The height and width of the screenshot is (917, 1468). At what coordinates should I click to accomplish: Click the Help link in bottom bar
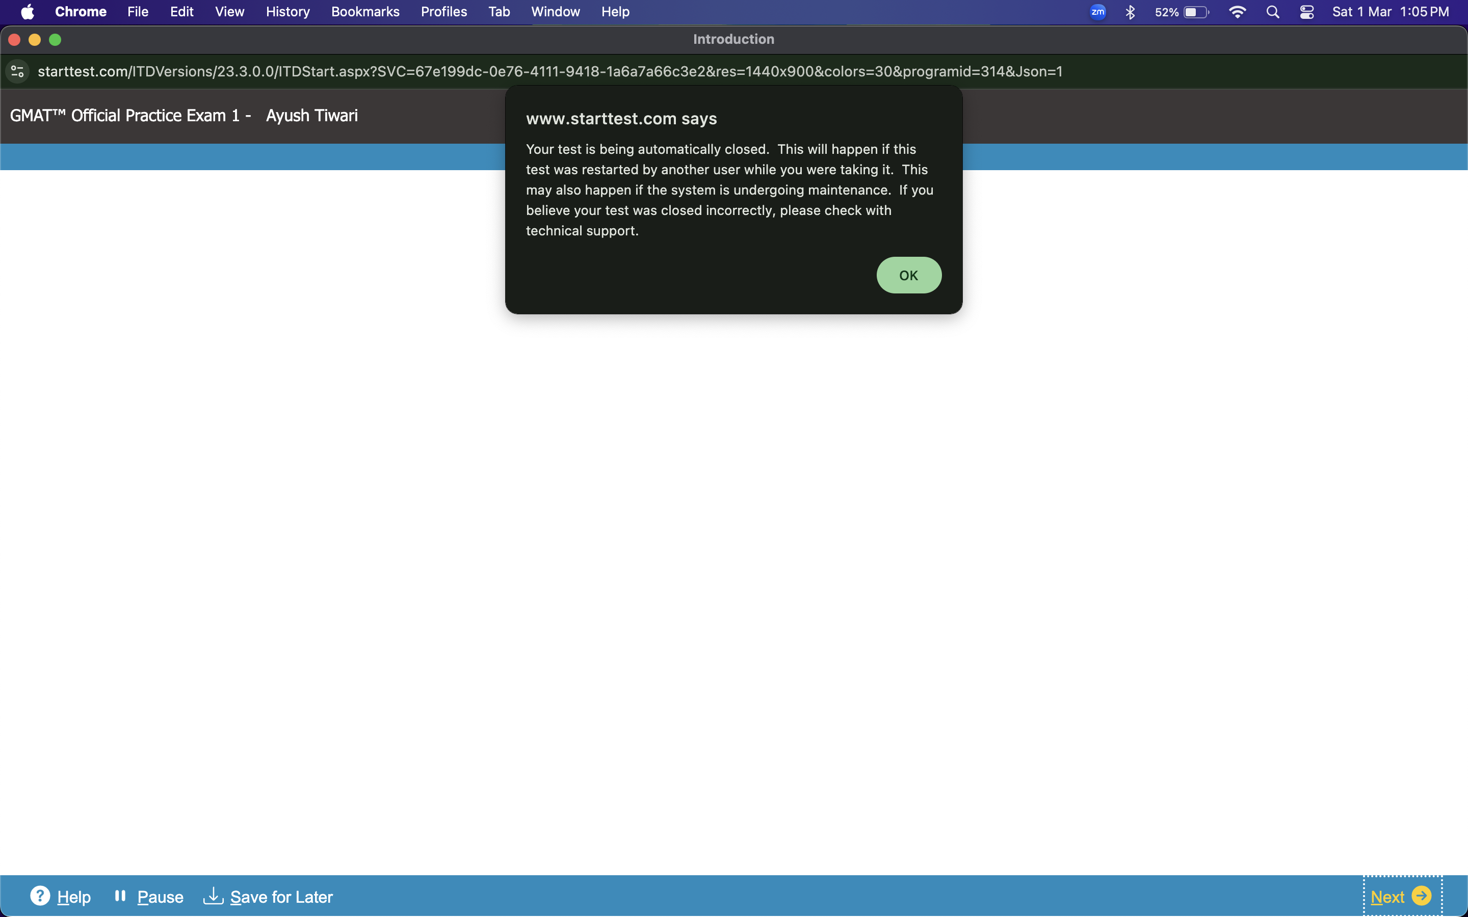pos(74,897)
